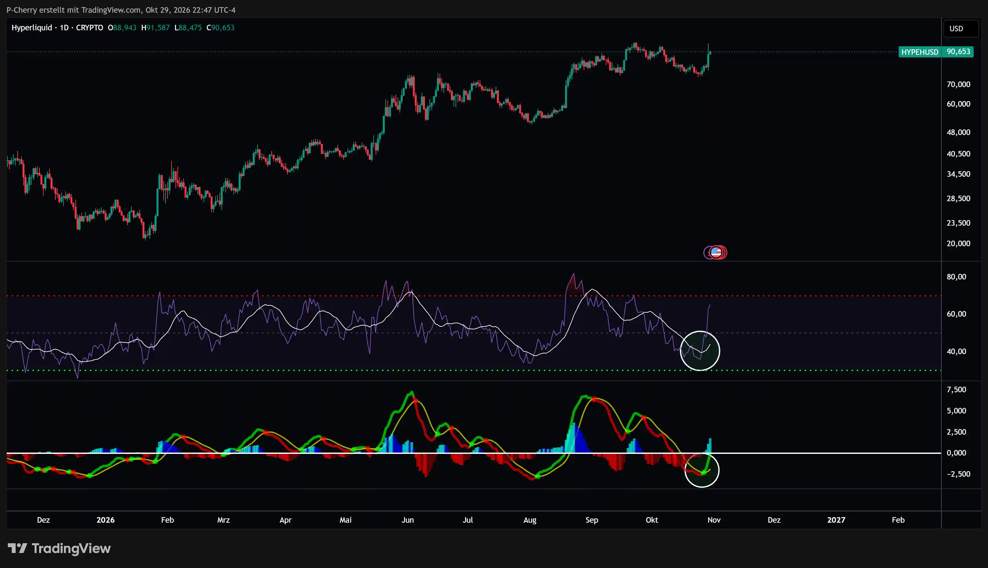
Task: Click the 20,000 price axis label
Action: coord(958,244)
